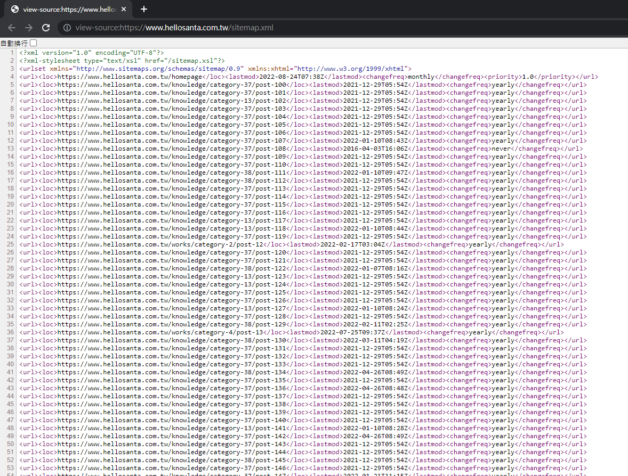Click lastmod 2022-02-17T03:04Z value
The image size is (628, 476).
[x=352, y=244]
